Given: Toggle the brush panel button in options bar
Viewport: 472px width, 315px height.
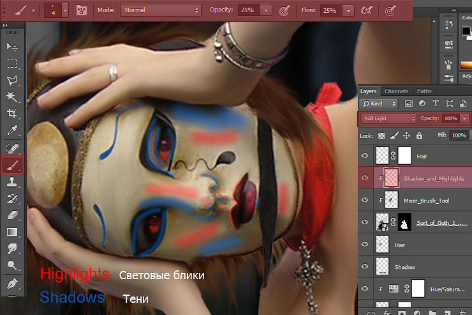Looking at the screenshot, I should point(81,11).
